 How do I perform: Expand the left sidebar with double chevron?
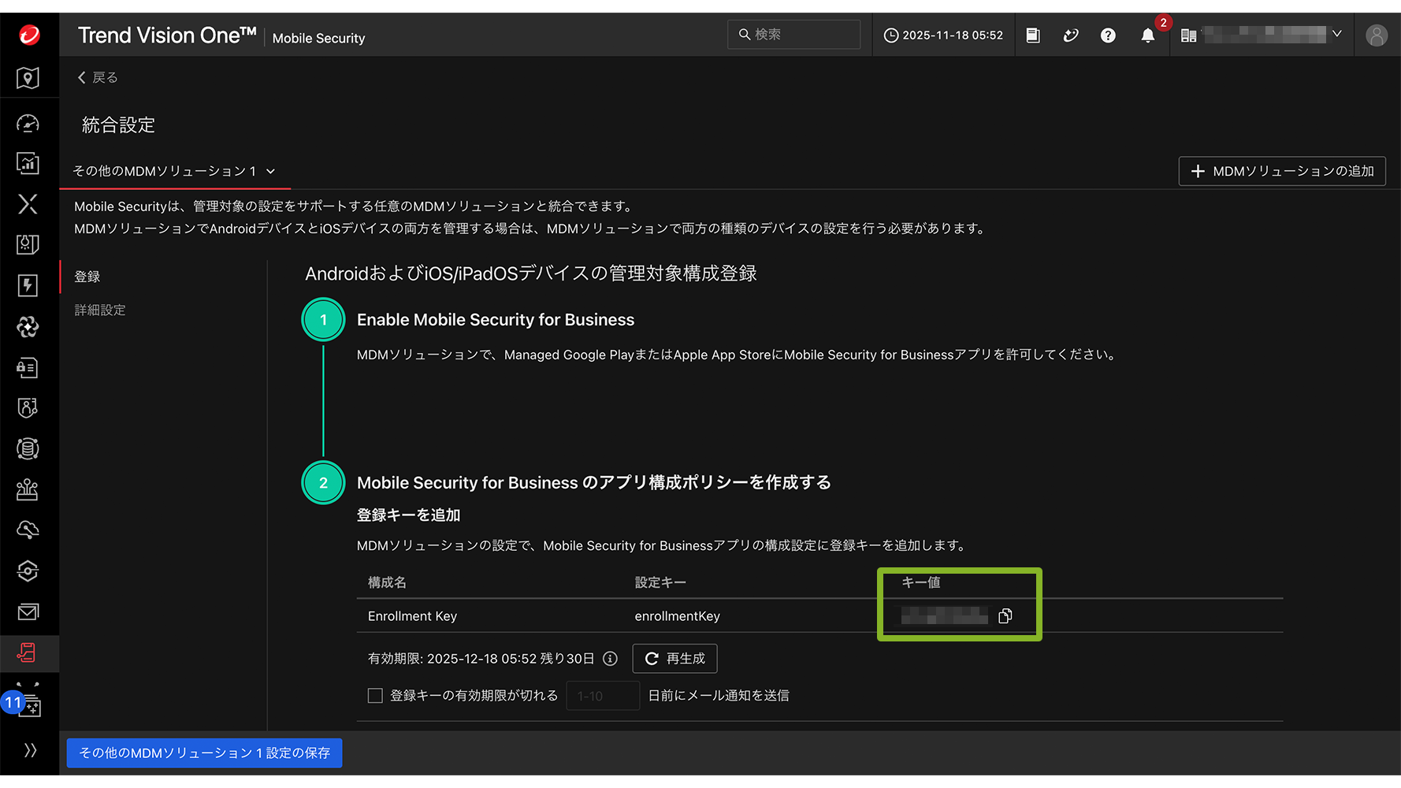point(29,750)
